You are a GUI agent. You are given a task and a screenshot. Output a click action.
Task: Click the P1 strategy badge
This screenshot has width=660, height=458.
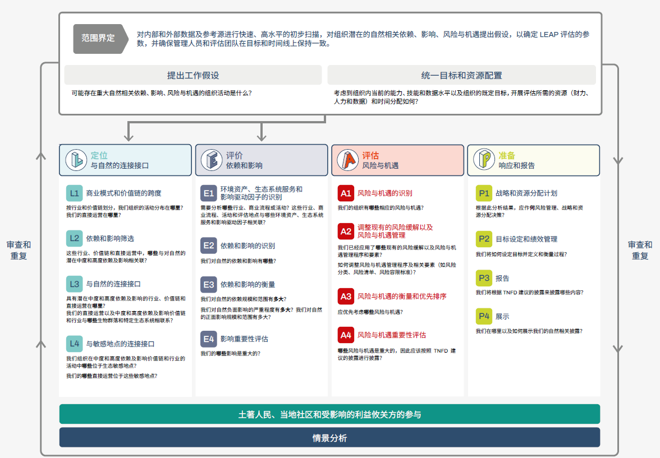point(484,193)
